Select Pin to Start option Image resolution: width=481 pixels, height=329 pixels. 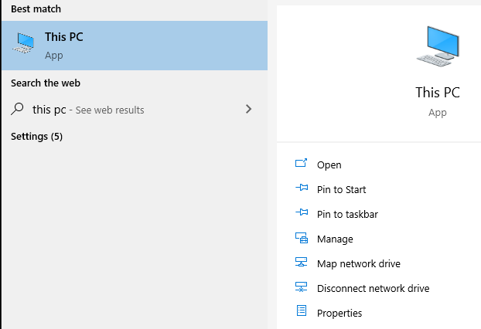[x=342, y=190]
